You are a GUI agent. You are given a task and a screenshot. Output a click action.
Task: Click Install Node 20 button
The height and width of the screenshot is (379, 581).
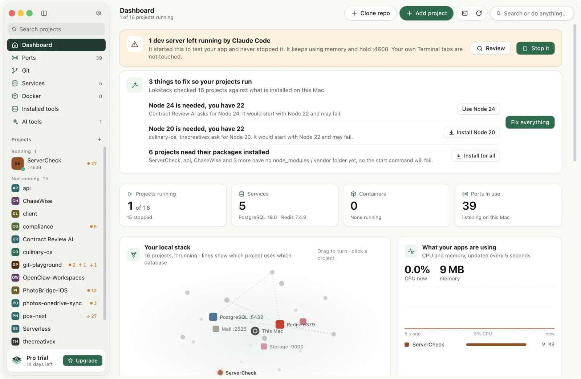tap(472, 133)
